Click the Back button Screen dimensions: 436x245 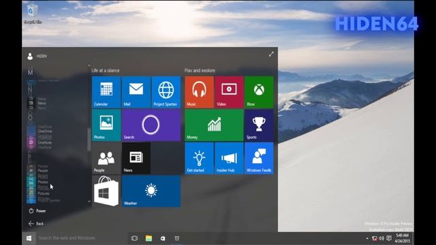pyautogui.click(x=36, y=224)
